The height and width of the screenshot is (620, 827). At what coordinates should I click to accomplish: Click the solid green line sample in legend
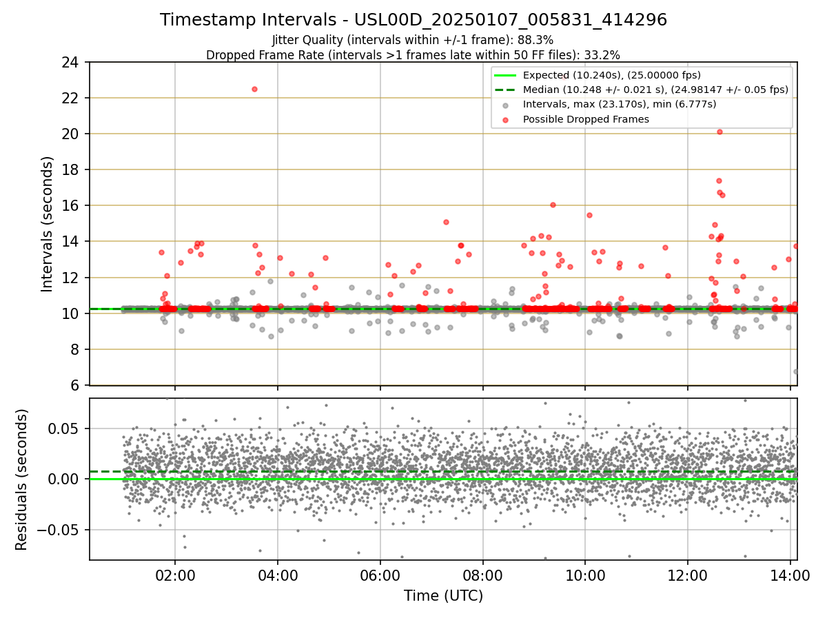[x=505, y=75]
